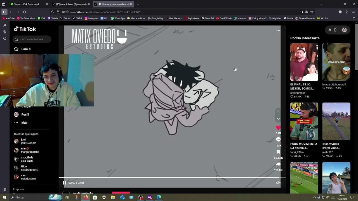Image resolution: width=358 pixels, height=201 pixels.
Task: Go to the previous video with the up chevron
Action: coord(278,112)
